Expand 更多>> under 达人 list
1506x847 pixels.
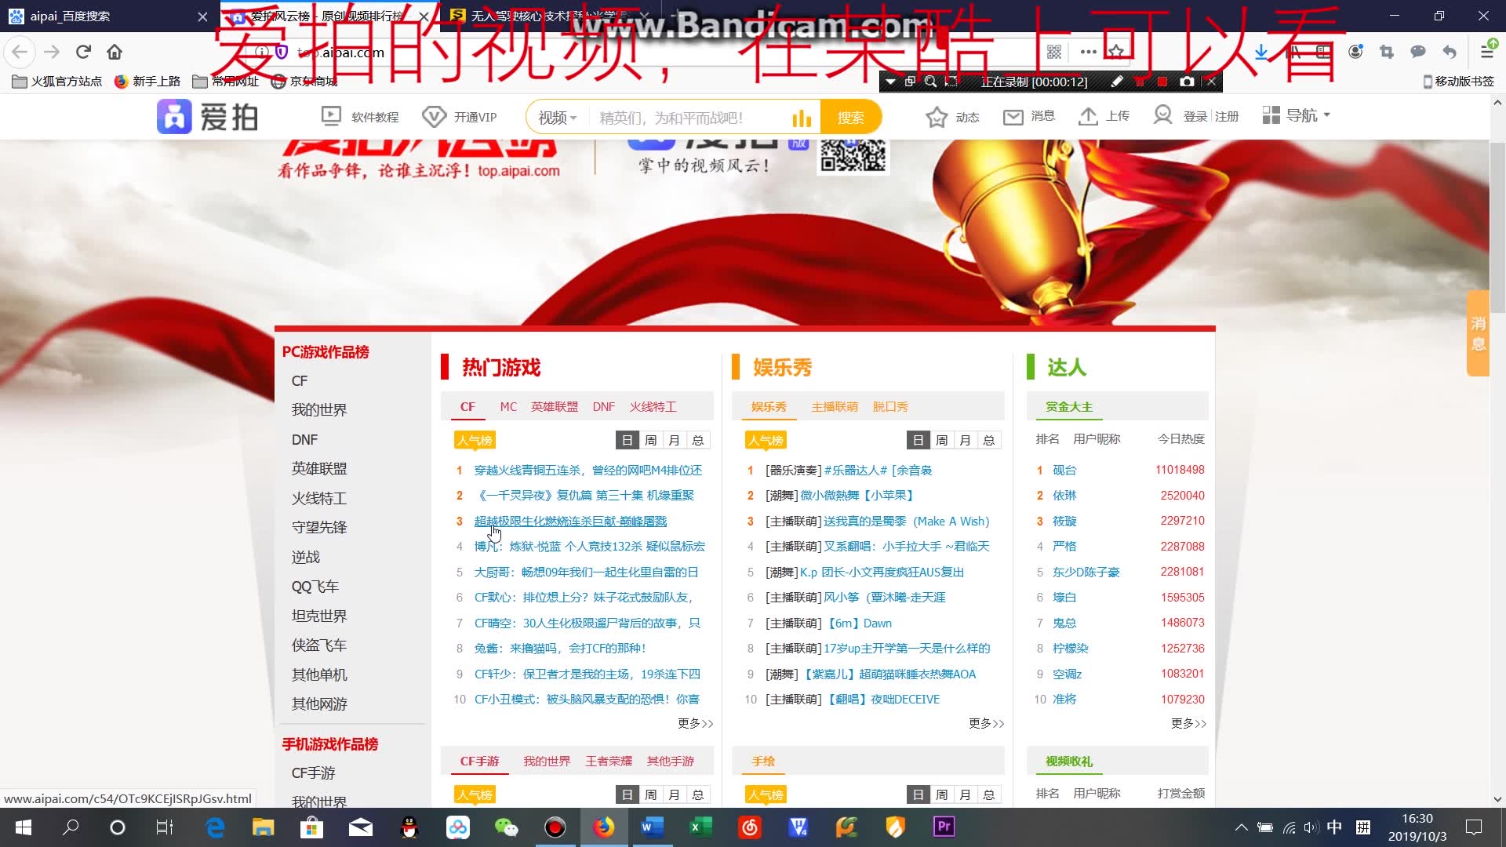click(1189, 723)
